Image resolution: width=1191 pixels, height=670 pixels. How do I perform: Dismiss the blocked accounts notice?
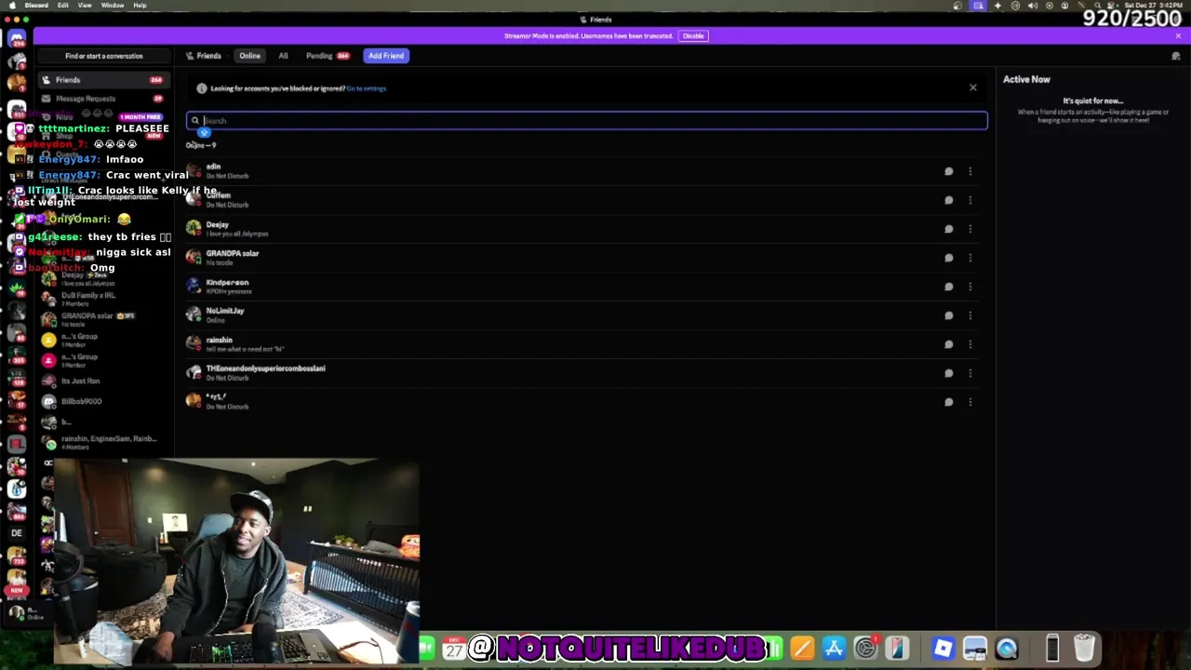click(973, 87)
